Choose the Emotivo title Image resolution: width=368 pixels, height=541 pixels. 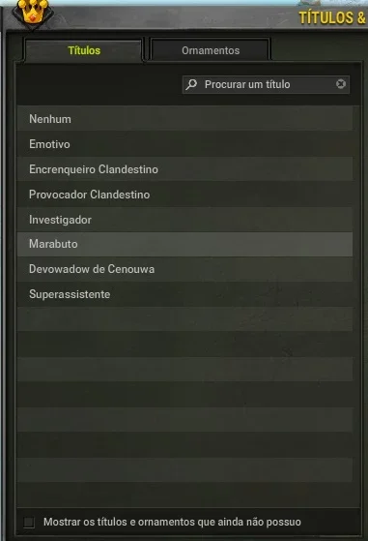184,144
